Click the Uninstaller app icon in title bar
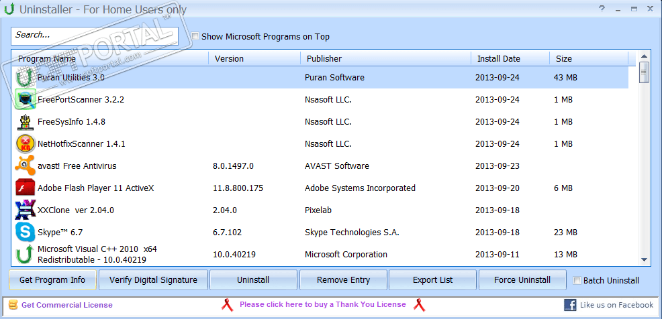This screenshot has height=319, width=662. point(9,9)
